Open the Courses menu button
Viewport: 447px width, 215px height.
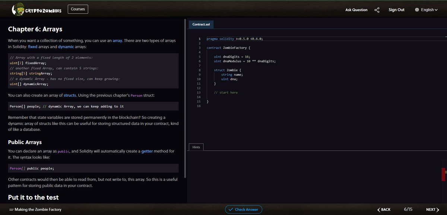point(78,9)
